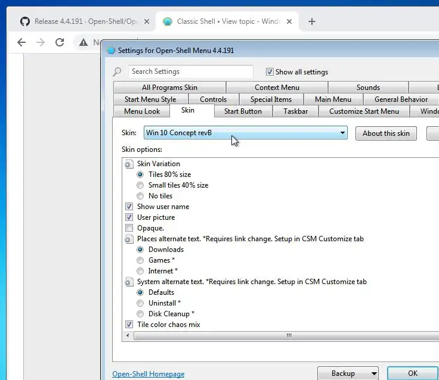Switch to the Context Menu tab

[277, 88]
